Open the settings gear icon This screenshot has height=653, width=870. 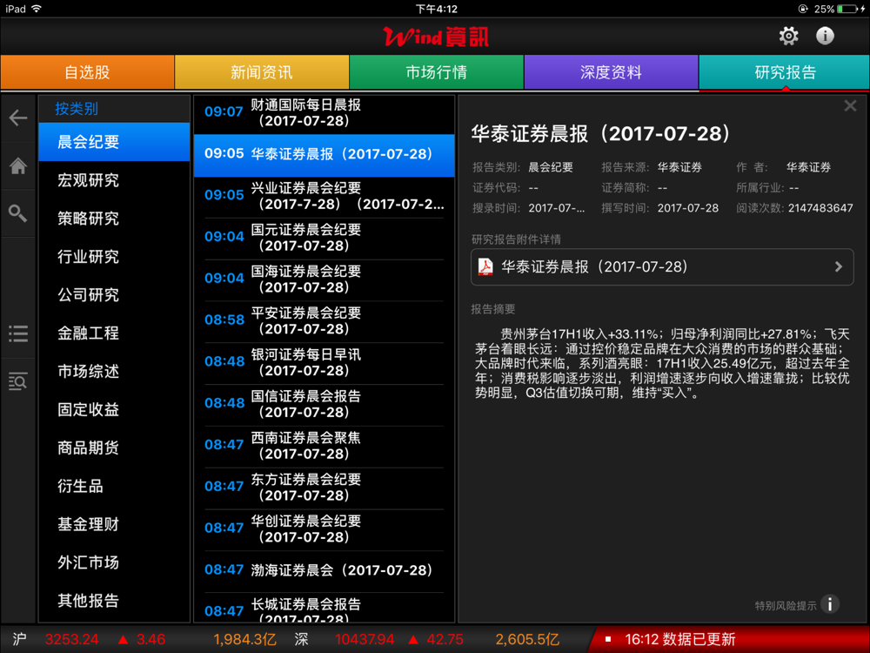[788, 36]
